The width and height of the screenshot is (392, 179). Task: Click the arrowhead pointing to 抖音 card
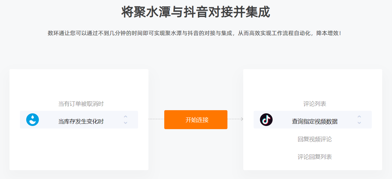[242, 119]
